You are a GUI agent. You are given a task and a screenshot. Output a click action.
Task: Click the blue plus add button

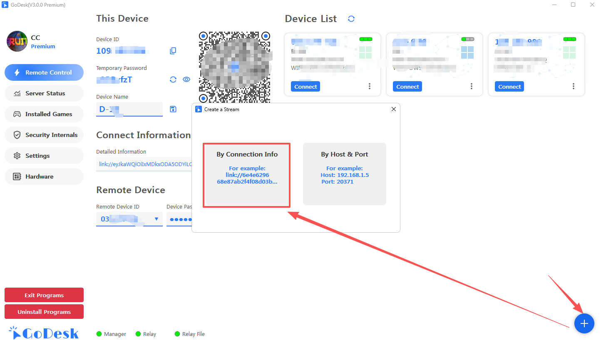tap(584, 323)
